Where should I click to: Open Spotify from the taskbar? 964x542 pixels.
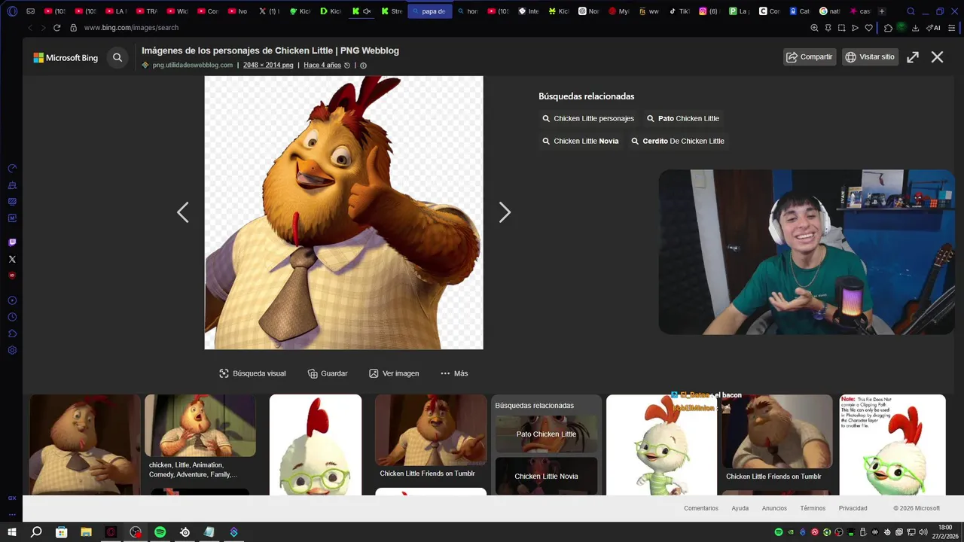pyautogui.click(x=160, y=532)
